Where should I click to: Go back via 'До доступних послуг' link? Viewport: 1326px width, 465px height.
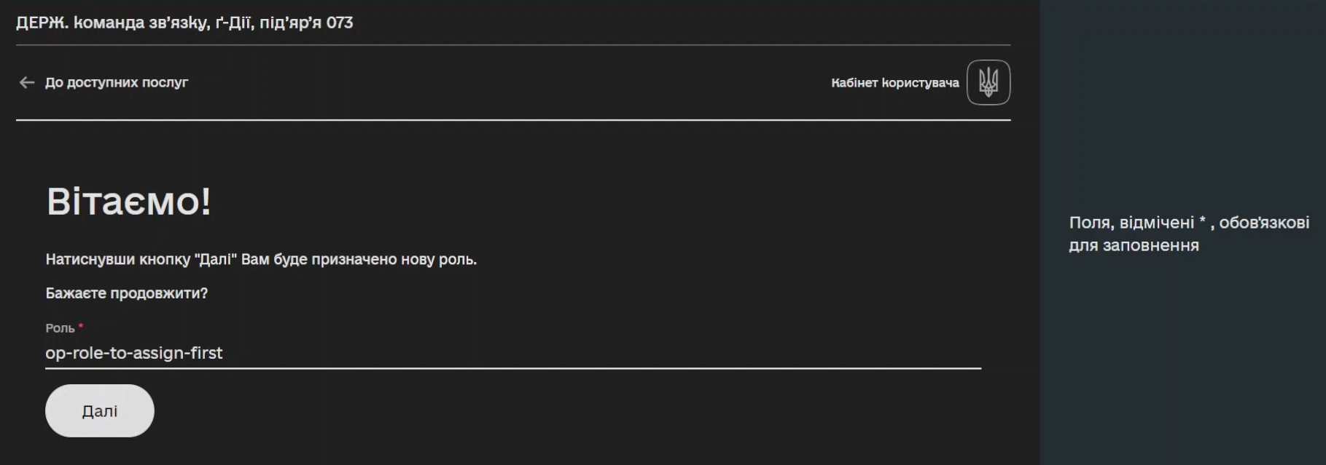click(x=117, y=83)
